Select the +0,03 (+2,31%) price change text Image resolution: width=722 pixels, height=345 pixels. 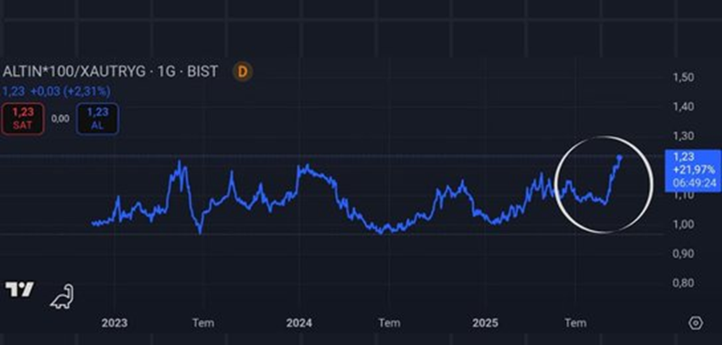pos(67,91)
